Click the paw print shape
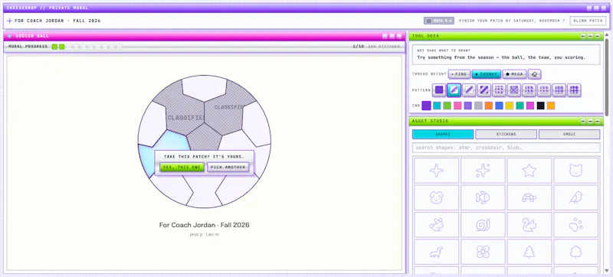The height and width of the screenshot is (277, 613). (576, 225)
